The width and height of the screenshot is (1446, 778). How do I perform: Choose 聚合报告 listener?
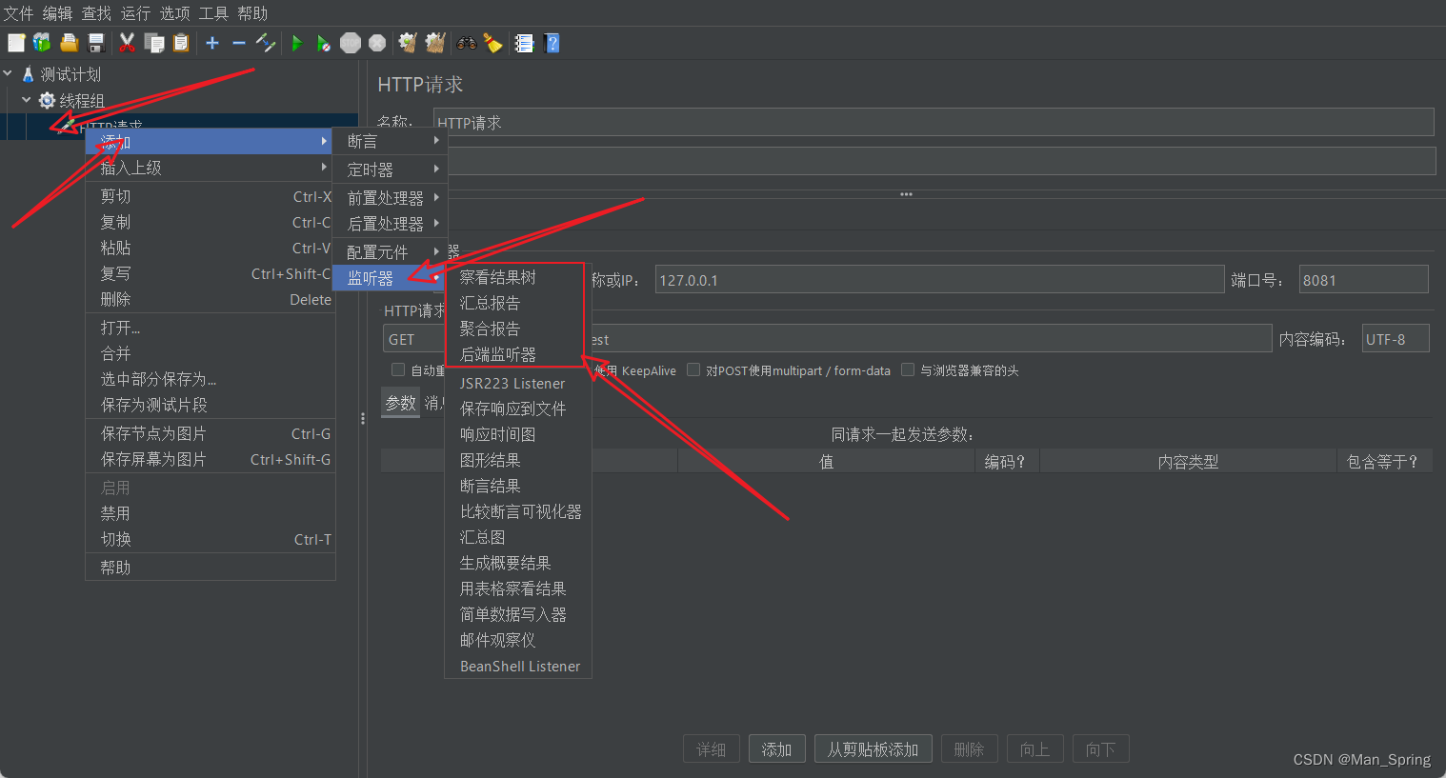tap(517, 329)
